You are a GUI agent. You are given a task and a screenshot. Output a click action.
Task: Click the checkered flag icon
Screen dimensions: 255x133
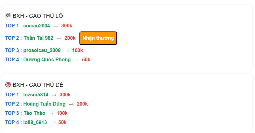[x=8, y=16]
